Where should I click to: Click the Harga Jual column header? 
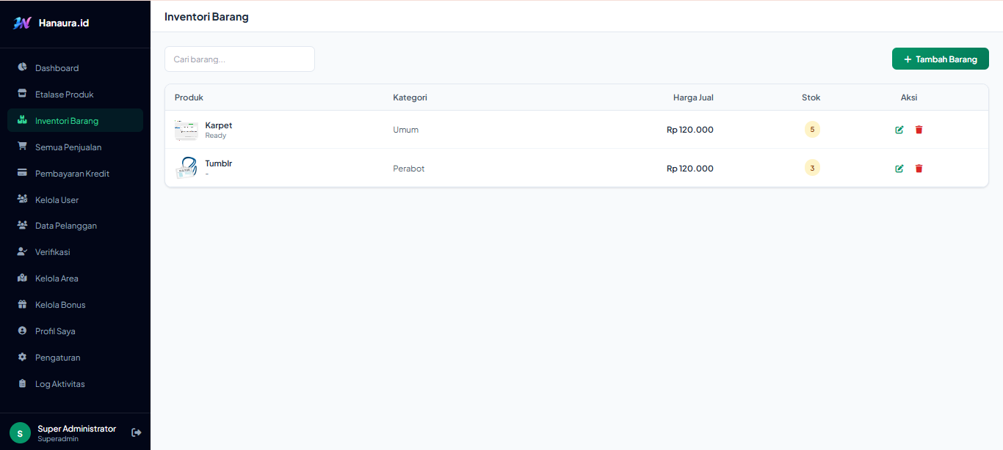[x=693, y=97]
